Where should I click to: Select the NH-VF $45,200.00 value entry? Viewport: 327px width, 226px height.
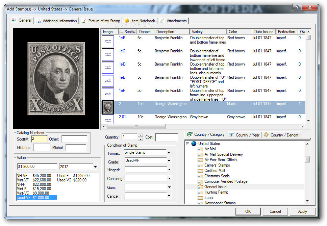tap(34, 176)
